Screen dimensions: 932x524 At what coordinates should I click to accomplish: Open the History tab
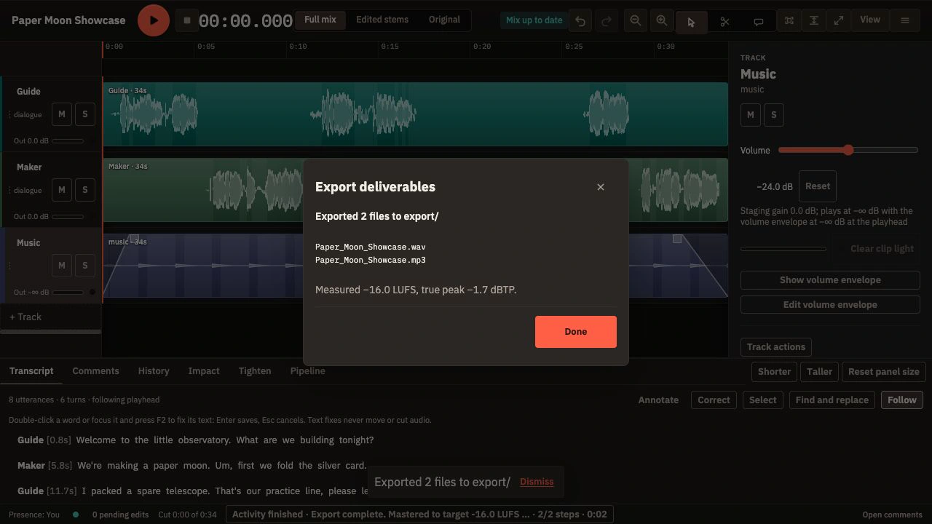click(x=154, y=371)
